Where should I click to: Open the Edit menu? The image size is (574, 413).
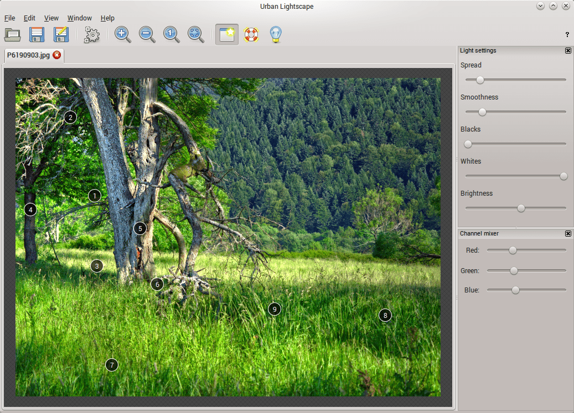[x=29, y=18]
